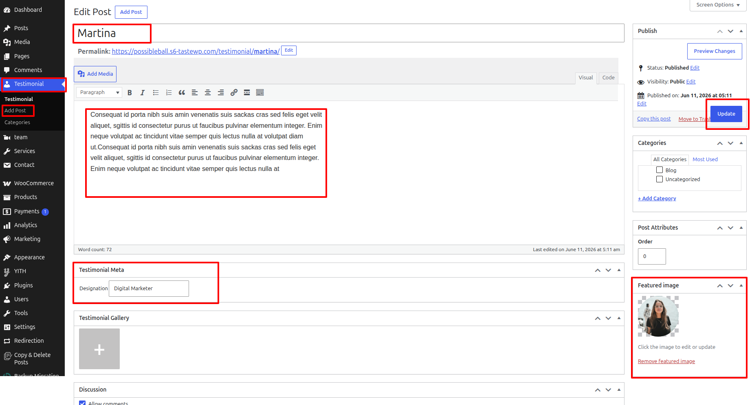Click + Add Category link
The height and width of the screenshot is (405, 752).
(657, 199)
